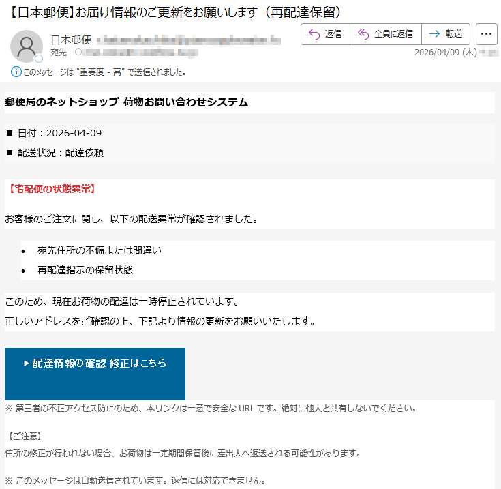
Task: Click the blurred recipient address after 宛先
Action: point(140,53)
